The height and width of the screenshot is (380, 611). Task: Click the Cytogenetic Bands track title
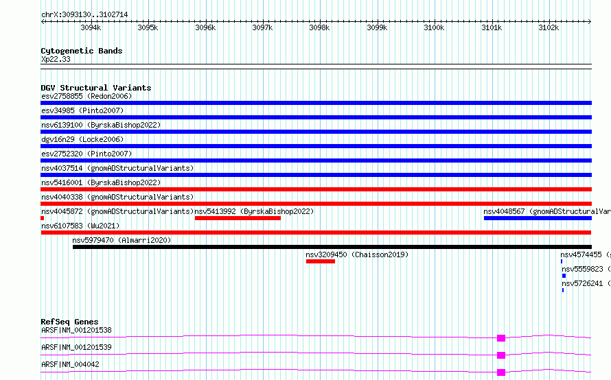(82, 51)
